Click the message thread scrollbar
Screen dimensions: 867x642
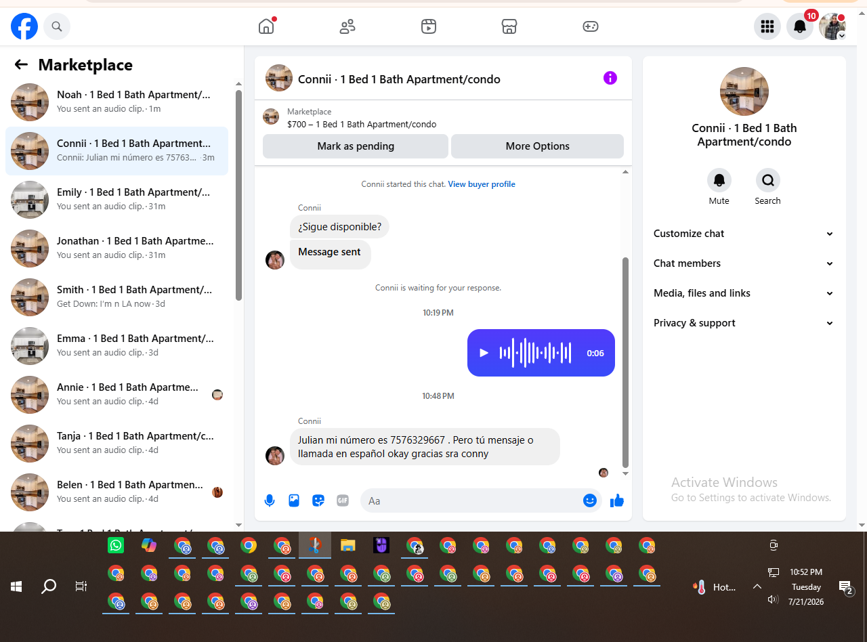(625, 362)
